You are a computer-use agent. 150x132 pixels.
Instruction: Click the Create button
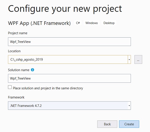point(129,124)
